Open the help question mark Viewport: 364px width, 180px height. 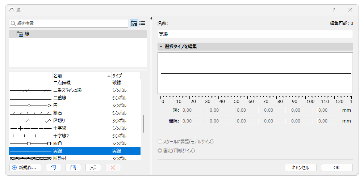[x=334, y=10]
